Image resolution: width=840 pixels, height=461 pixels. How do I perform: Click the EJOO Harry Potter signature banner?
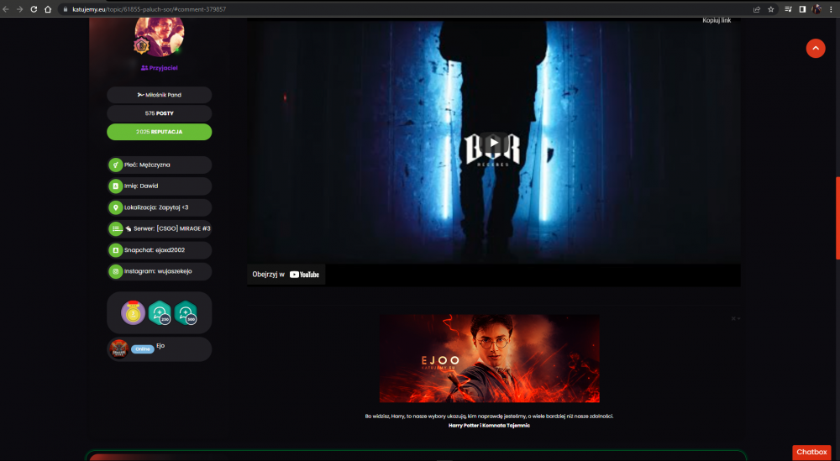(489, 359)
